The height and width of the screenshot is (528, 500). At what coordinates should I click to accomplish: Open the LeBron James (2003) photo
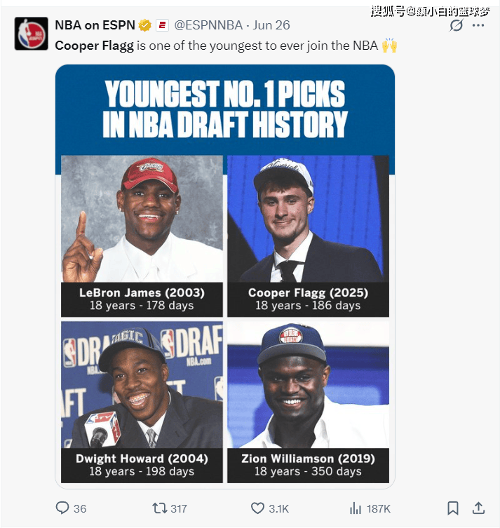point(142,219)
